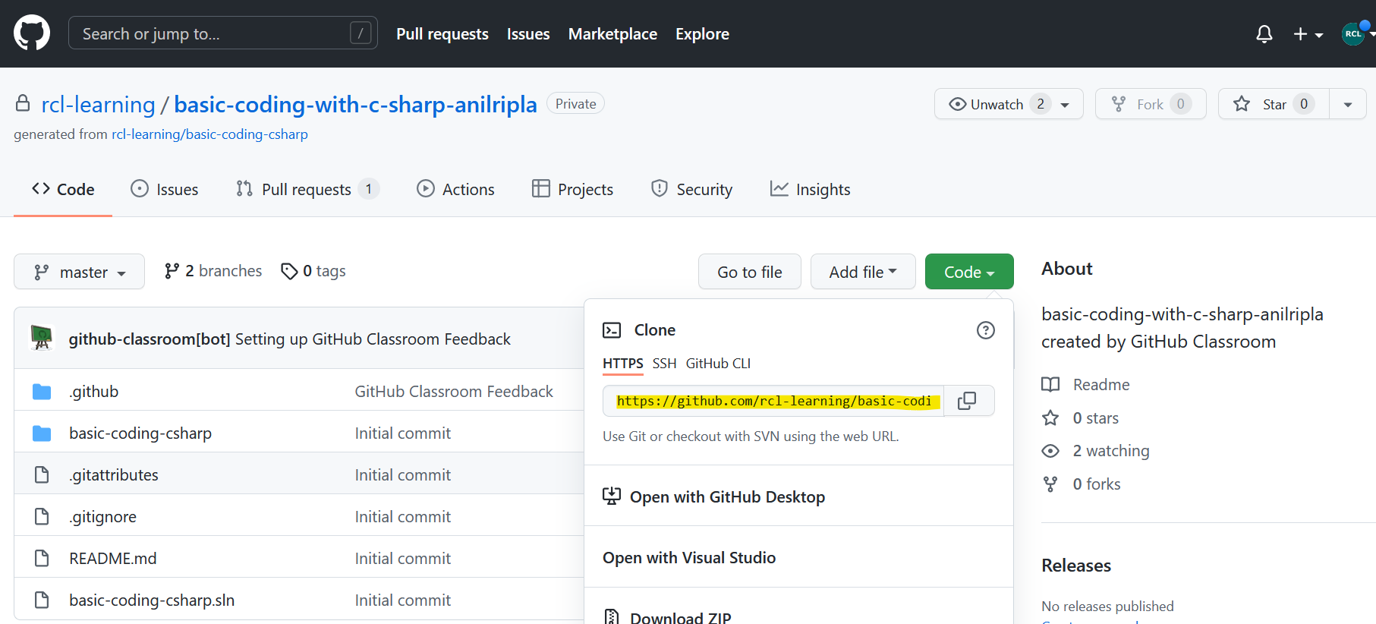View the 0 tags link
This screenshot has height=624, width=1376.
[x=313, y=271]
